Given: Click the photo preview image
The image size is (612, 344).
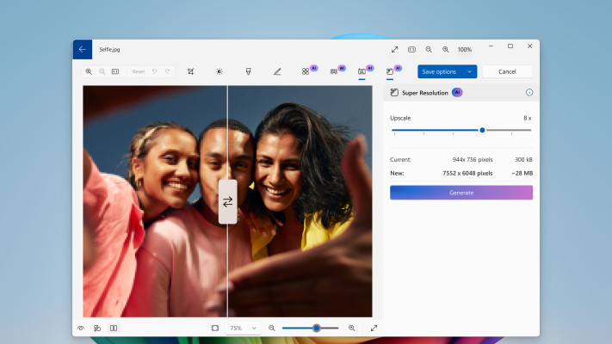Looking at the screenshot, I should point(227,201).
